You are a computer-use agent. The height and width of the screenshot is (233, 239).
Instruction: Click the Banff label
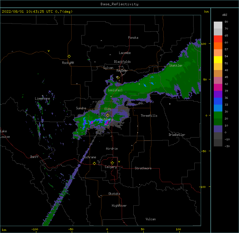pos(34,157)
